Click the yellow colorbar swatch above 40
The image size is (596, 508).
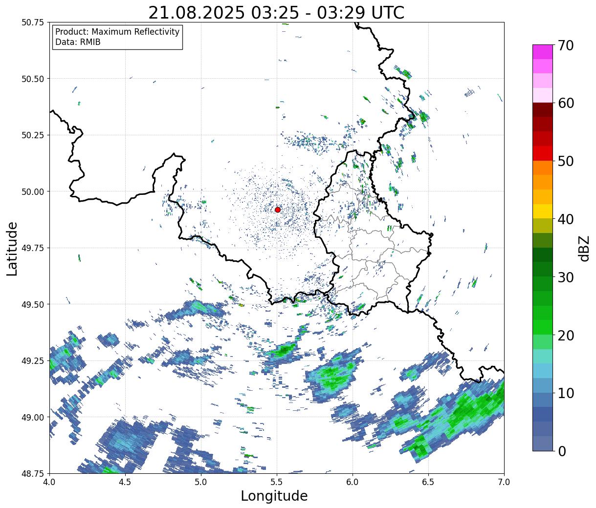tap(543, 211)
